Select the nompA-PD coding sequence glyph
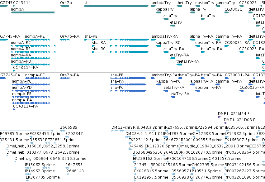This screenshot has width=265, height=182. click(31, 91)
